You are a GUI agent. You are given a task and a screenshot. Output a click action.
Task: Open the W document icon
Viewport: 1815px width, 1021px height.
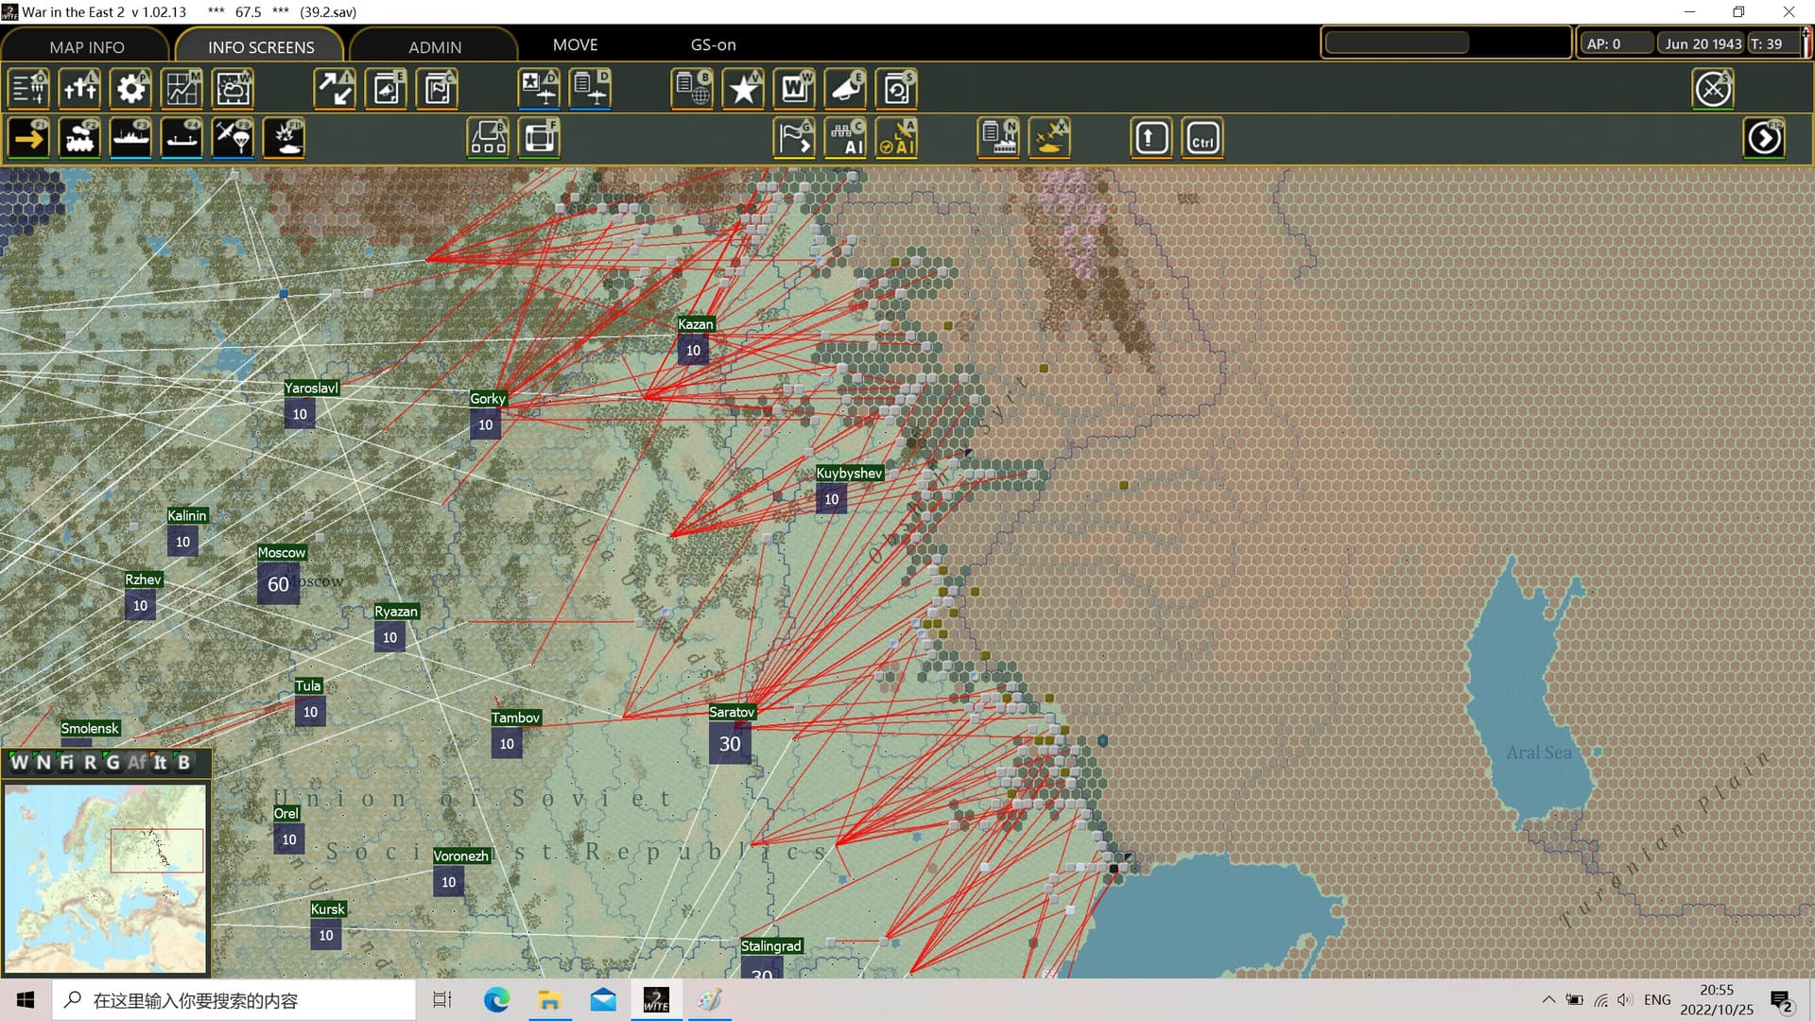pyautogui.click(x=795, y=89)
